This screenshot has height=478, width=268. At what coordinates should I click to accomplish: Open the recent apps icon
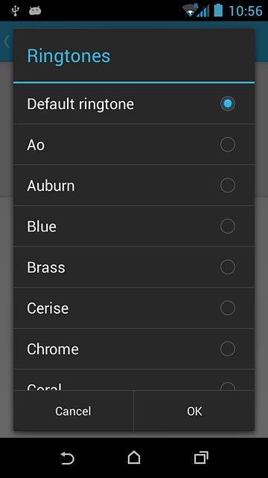tap(201, 458)
